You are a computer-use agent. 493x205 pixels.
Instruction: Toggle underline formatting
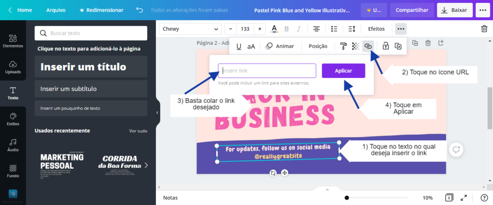click(239, 46)
